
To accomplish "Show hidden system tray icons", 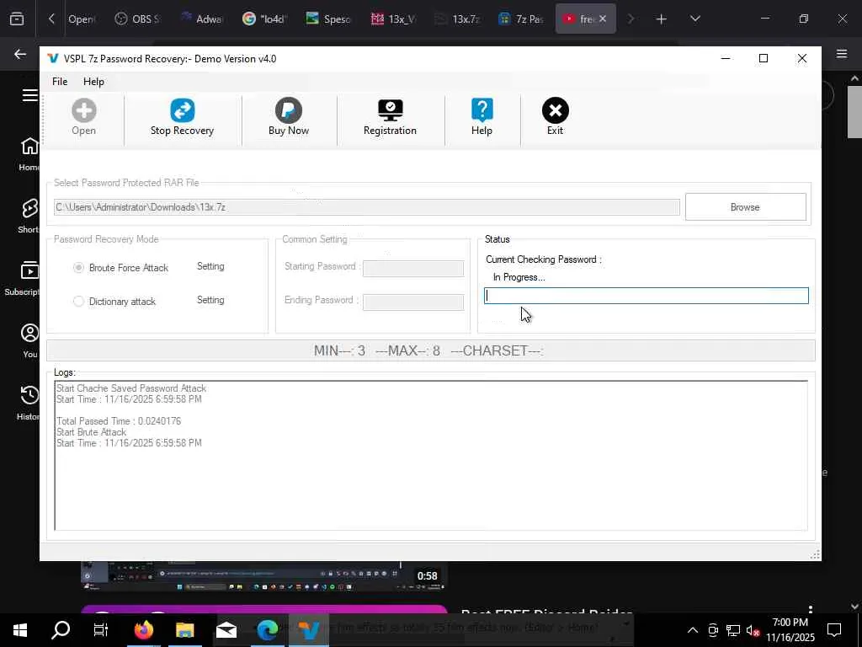I will [693, 630].
